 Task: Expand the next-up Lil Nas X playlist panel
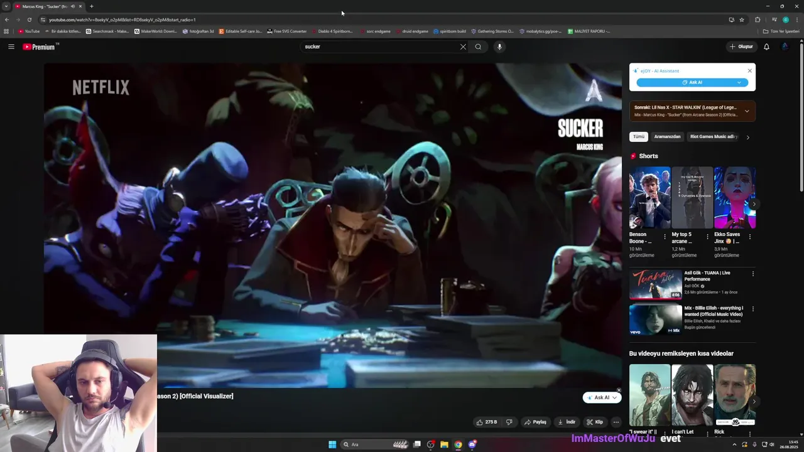point(747,111)
